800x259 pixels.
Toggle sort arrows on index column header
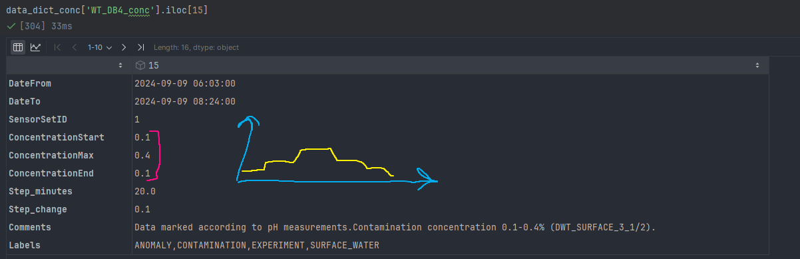pyautogui.click(x=120, y=65)
